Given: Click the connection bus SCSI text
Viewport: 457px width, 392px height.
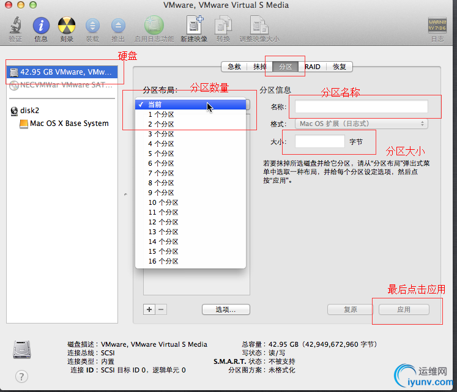Looking at the screenshot, I should tap(108, 353).
